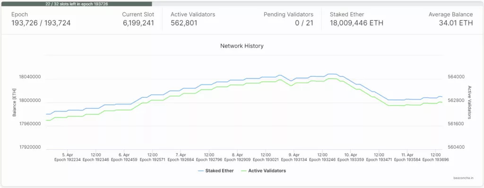Click the epoch slots progress bar

tap(77, 4)
